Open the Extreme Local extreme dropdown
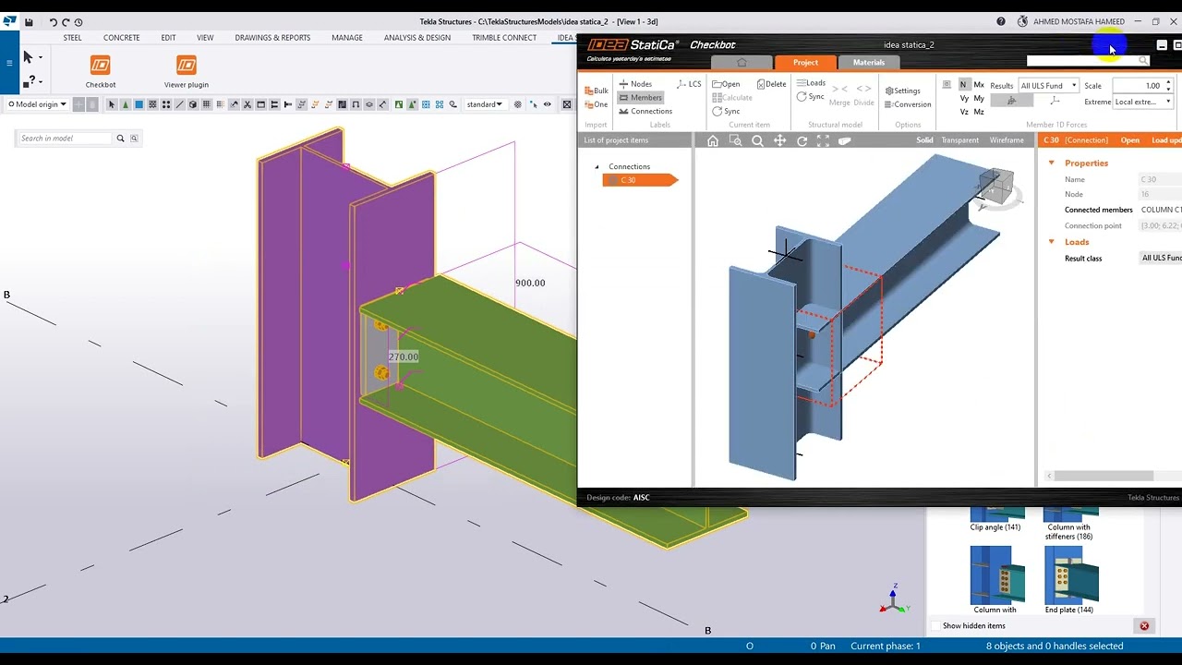The width and height of the screenshot is (1182, 665). (x=1142, y=102)
